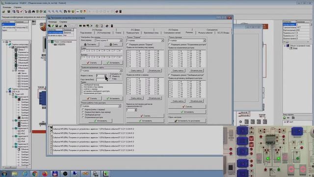Click X clear icon beside the event log
The height and width of the screenshot is (177, 314).
[x=51, y=131]
